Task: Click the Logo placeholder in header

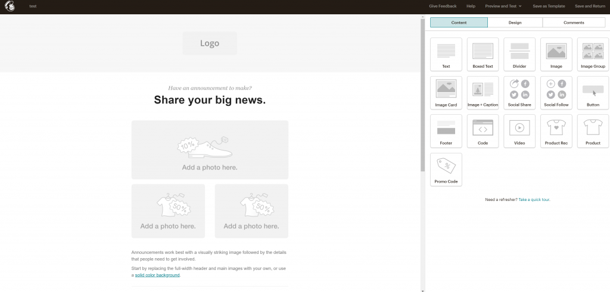Action: tap(210, 43)
